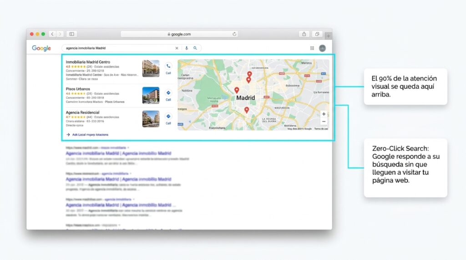
Task: Add a new Safari tab
Action: point(329,36)
